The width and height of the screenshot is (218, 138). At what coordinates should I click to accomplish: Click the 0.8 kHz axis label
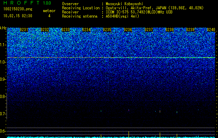click(x=2, y=97)
